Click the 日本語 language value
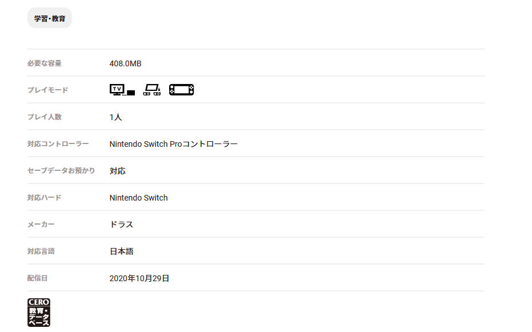The image size is (532, 332). 121,251
